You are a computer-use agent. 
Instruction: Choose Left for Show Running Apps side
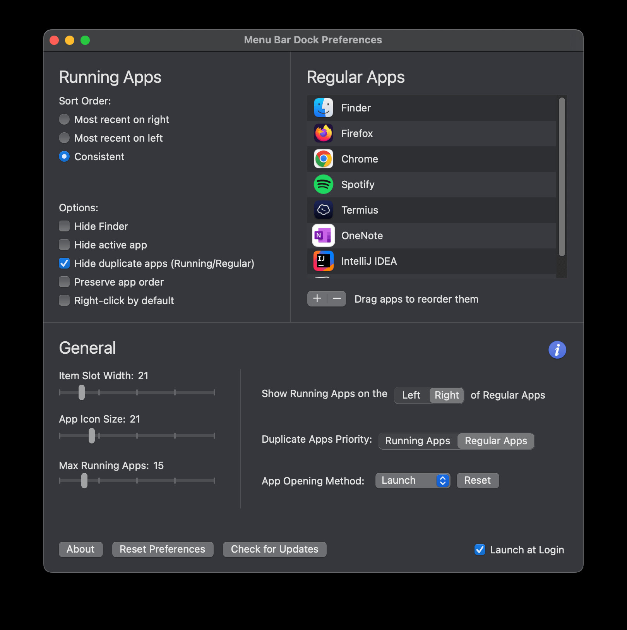coord(411,395)
